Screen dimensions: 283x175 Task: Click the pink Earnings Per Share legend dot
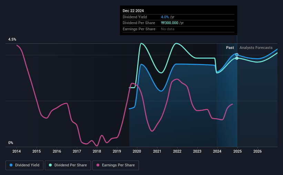98,165
